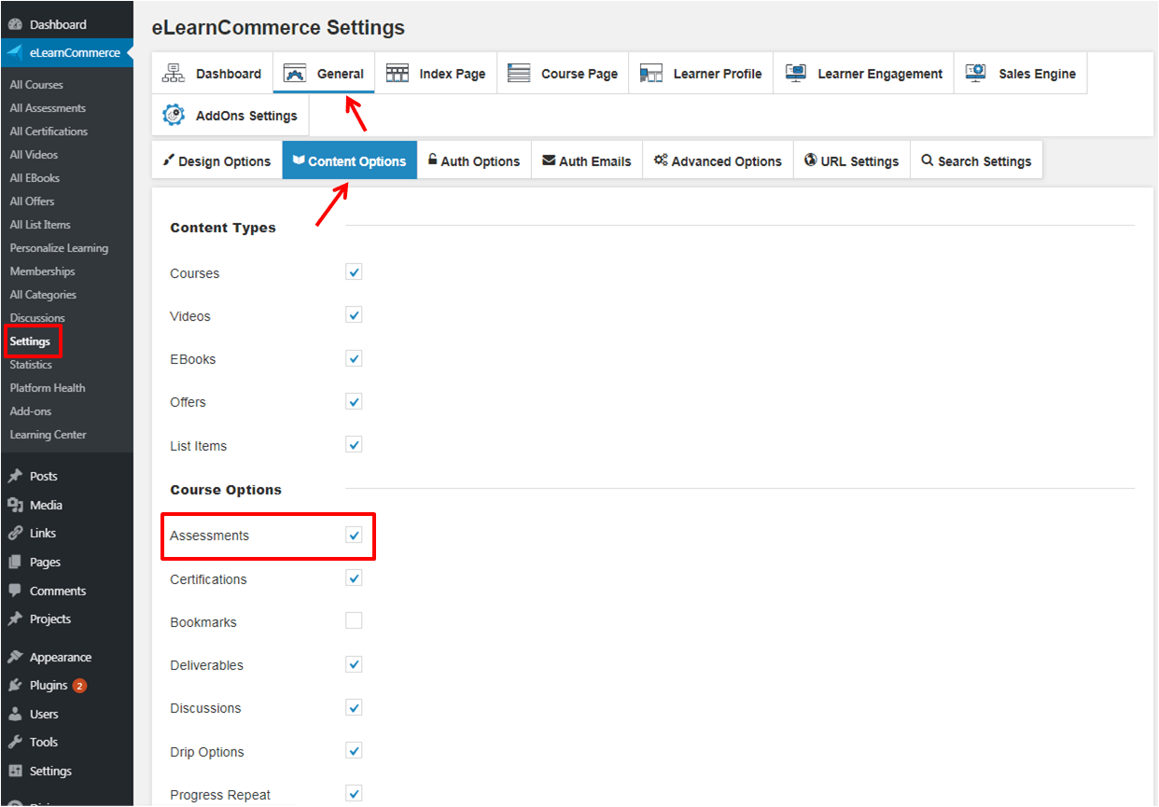
Task: Click the Plugins update count badge
Action: pos(79,686)
